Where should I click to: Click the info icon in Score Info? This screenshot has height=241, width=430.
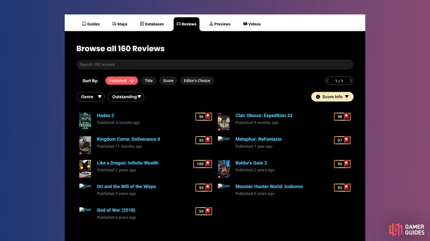[x=318, y=97]
